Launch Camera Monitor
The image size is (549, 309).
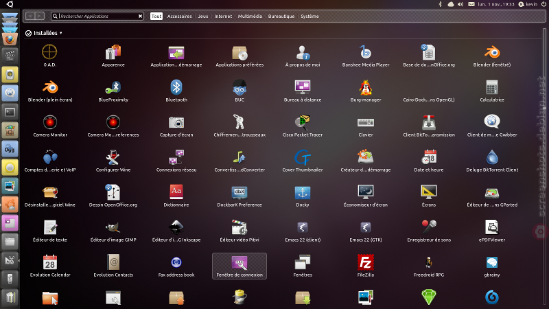(50, 122)
